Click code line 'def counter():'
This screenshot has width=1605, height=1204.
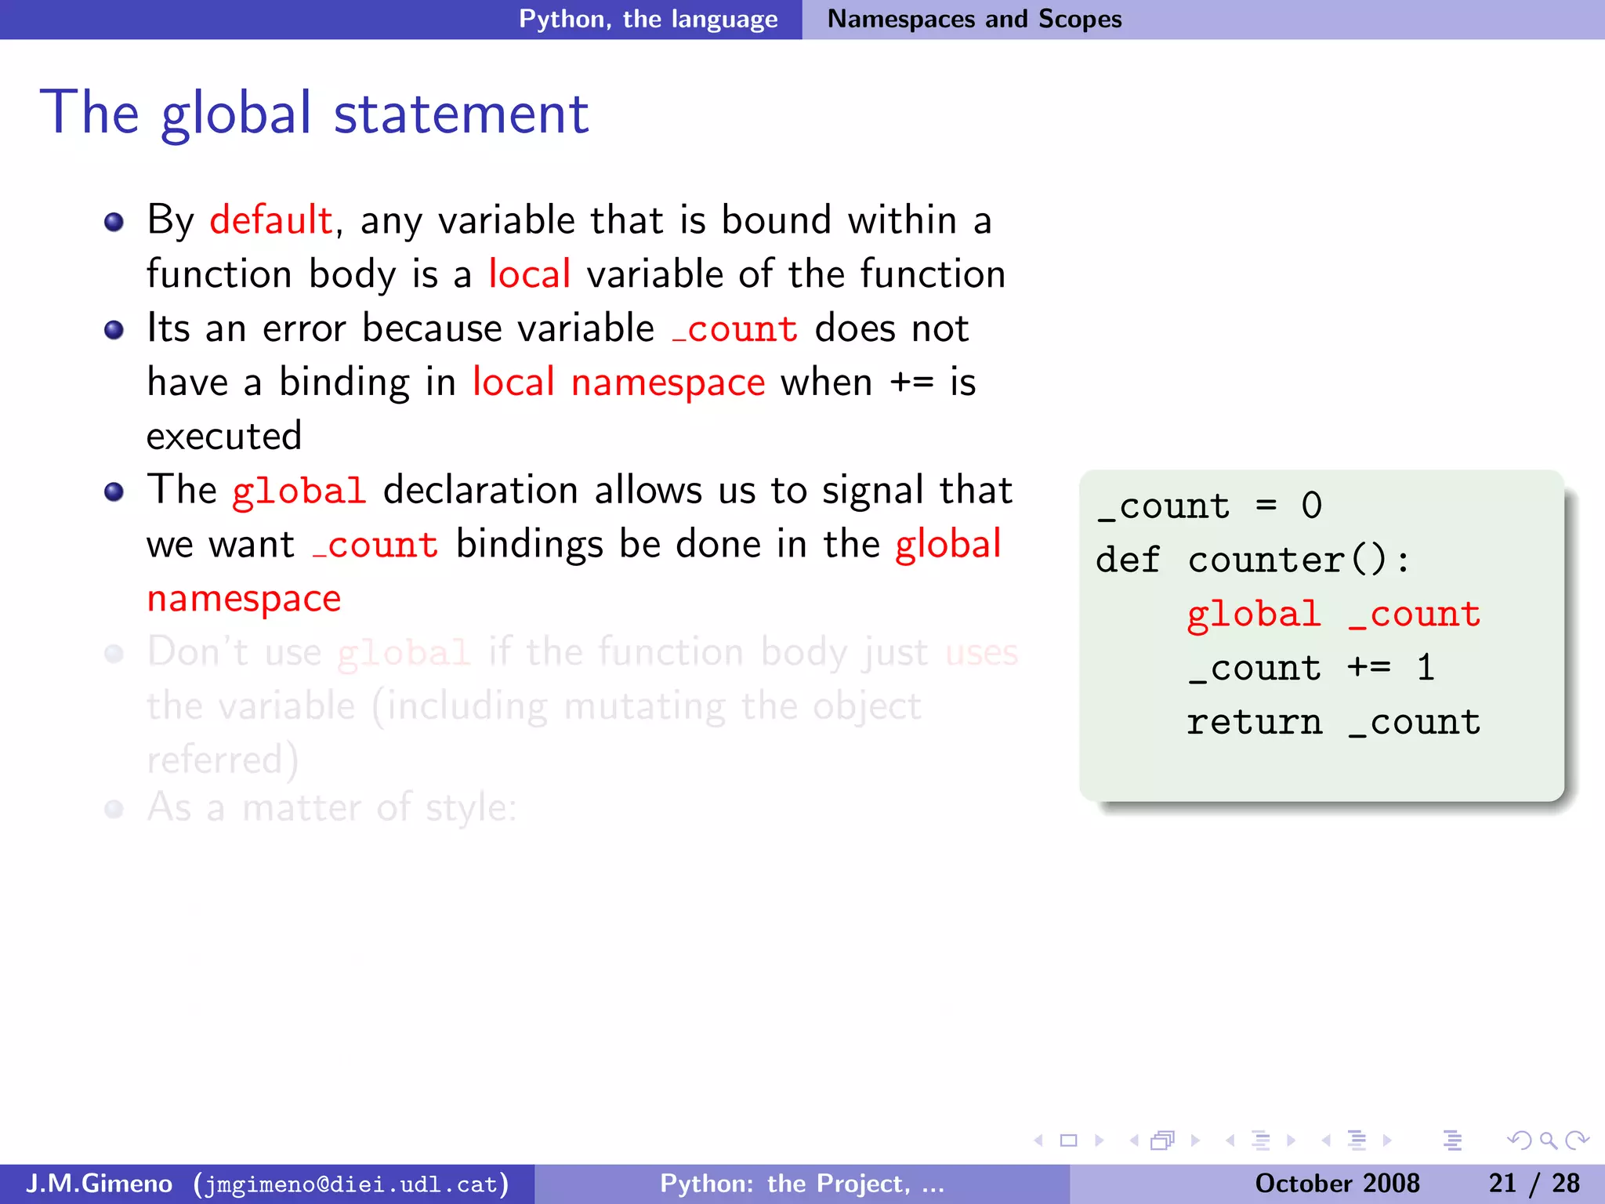[1253, 560]
